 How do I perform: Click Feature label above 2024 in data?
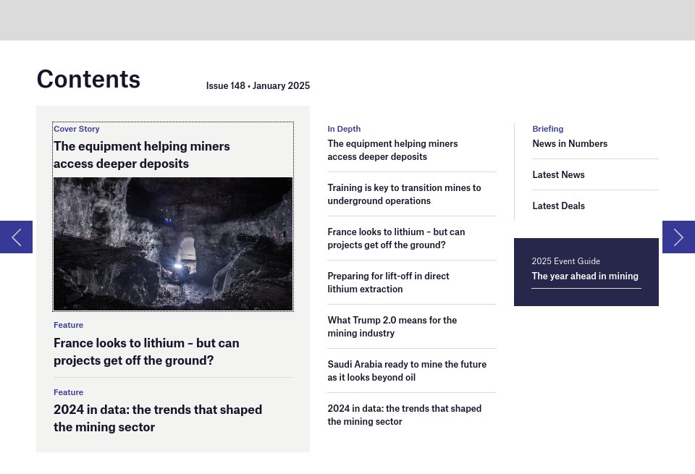(68, 392)
